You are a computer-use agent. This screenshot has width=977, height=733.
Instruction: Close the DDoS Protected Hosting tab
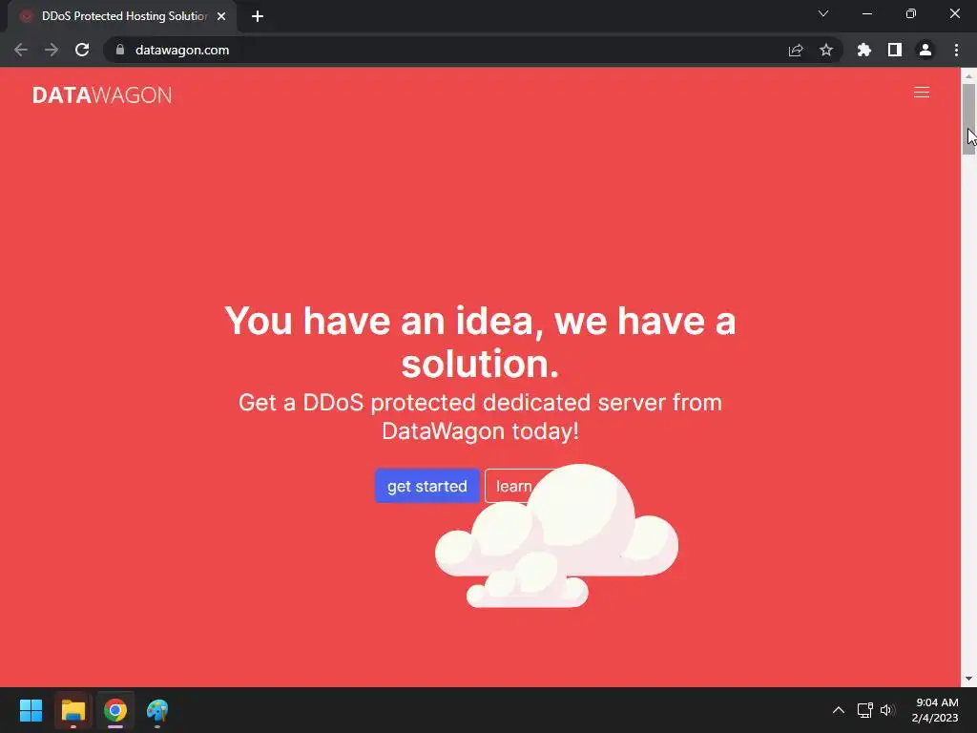tap(221, 16)
